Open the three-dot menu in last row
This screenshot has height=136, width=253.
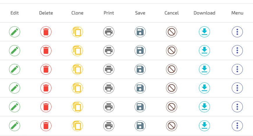click(237, 126)
